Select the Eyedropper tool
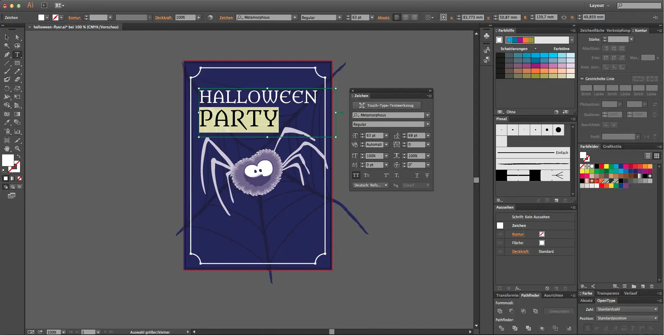Viewport: 664px width, 335px height. [x=7, y=122]
